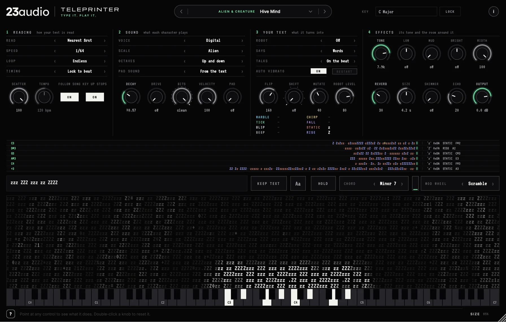This screenshot has width=506, height=322.
Task: Click the previous arrow for SAYS
Action: (x=321, y=51)
